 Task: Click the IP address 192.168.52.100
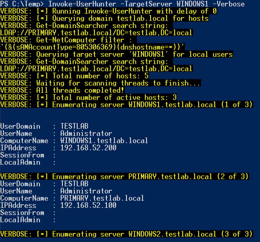[x=88, y=205]
